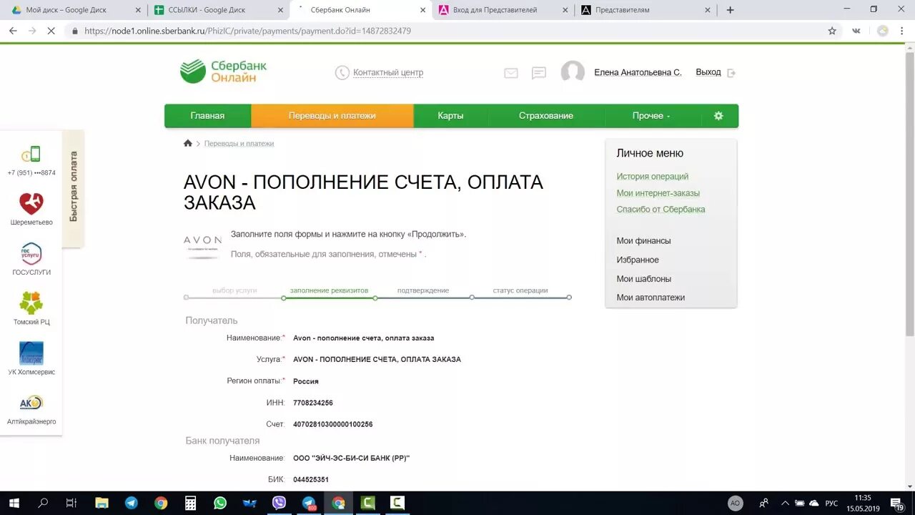Viewport: 915px width, 515px height.
Task: Click the logout arrow icon beside Выход
Action: point(731,73)
